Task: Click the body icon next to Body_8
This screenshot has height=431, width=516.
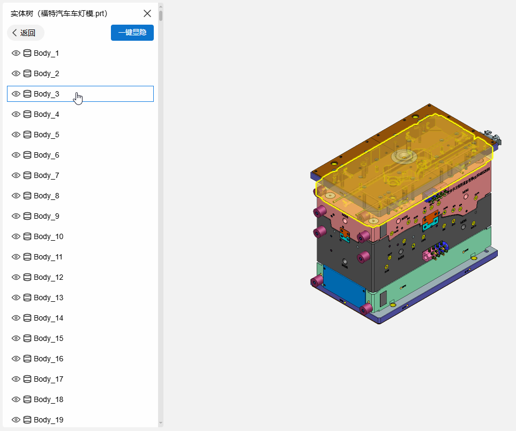Action: click(27, 196)
